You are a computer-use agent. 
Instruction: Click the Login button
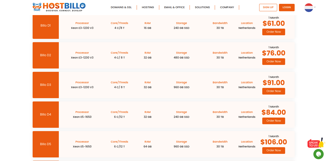[x=287, y=7]
